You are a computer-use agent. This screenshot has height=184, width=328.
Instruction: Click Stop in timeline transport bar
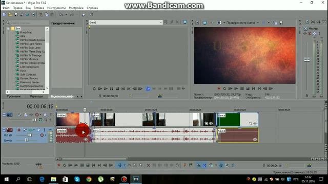(x=88, y=165)
